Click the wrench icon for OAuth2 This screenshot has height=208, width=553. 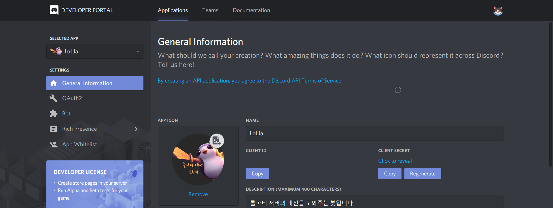[x=54, y=98]
